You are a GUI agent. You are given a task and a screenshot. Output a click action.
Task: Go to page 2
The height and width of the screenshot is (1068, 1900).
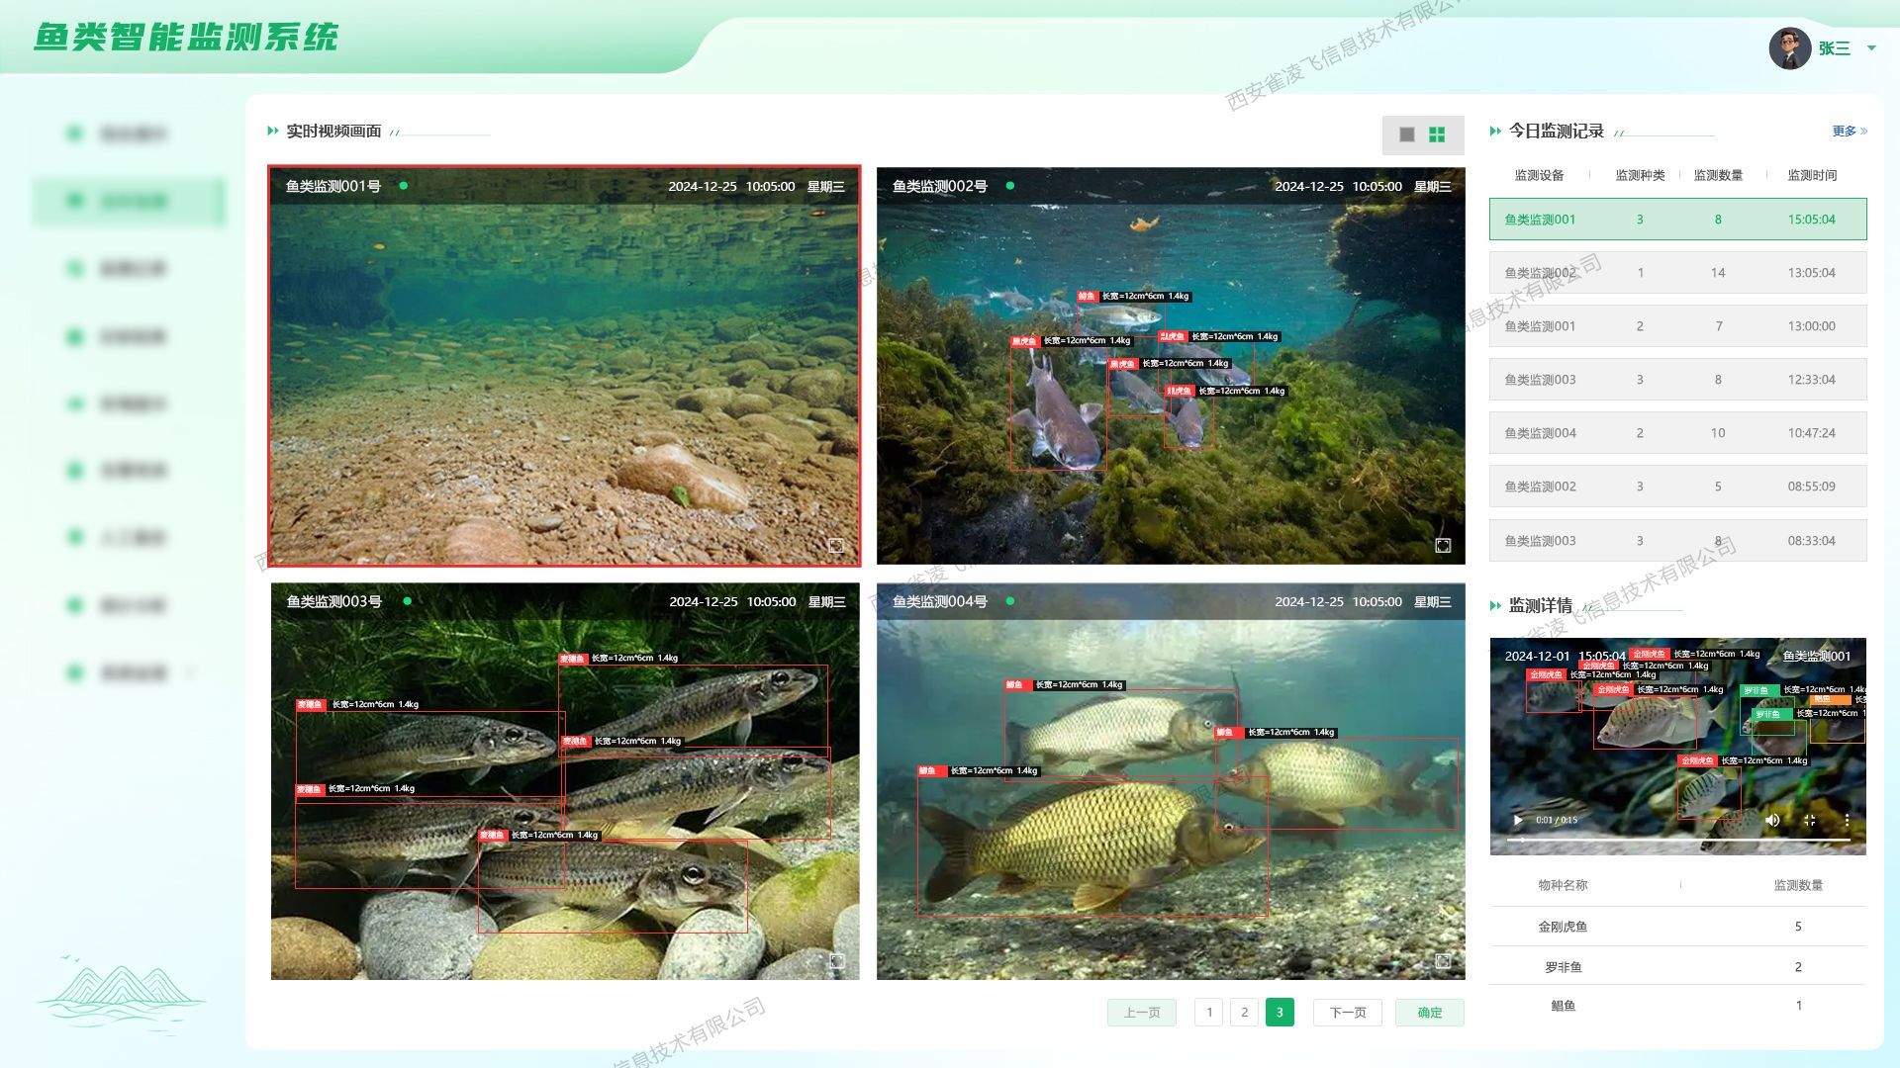click(x=1244, y=1012)
